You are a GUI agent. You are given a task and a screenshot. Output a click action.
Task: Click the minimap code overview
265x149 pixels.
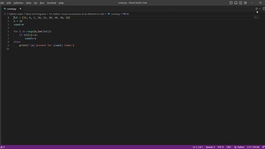[257, 17]
